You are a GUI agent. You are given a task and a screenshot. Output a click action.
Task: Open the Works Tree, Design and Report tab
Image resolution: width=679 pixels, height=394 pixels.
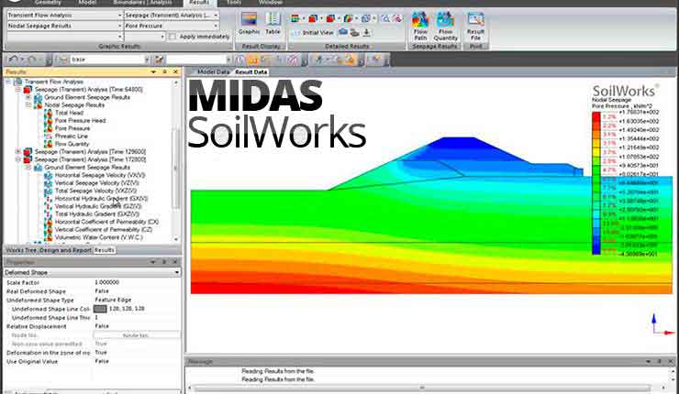(49, 250)
